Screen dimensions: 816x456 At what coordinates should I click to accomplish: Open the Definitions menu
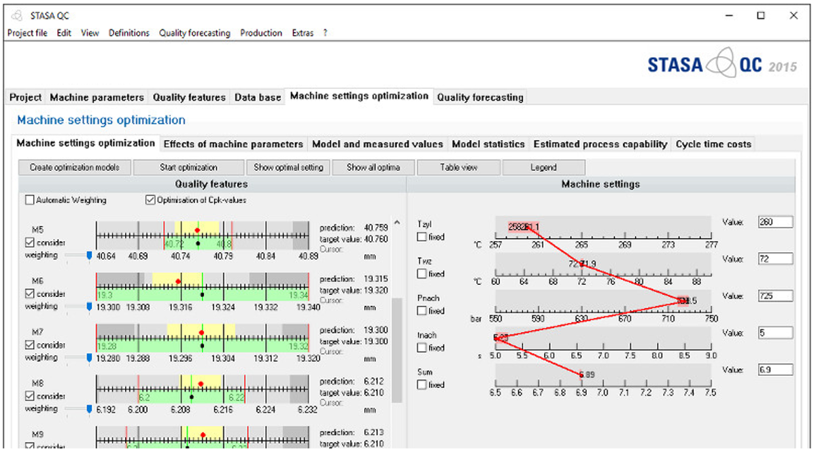click(x=129, y=33)
